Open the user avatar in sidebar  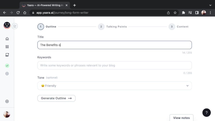(7, 114)
